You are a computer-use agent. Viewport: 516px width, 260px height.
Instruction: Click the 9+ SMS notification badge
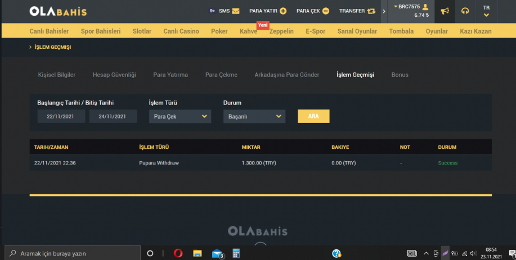tap(213, 11)
